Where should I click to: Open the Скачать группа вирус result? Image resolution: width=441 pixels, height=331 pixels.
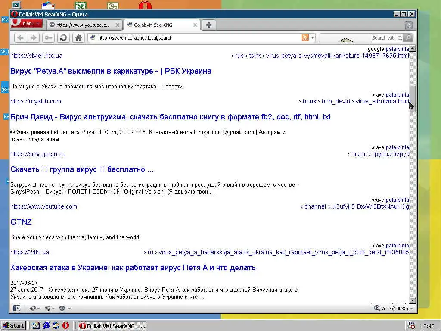82,169
